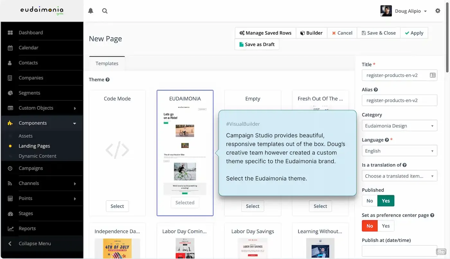Click the search magnifier icon
The image size is (450, 259).
point(105,11)
